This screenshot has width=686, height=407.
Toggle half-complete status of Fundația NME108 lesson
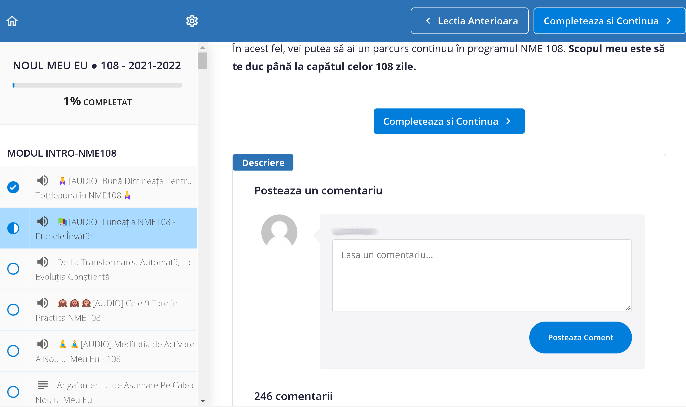pyautogui.click(x=13, y=228)
